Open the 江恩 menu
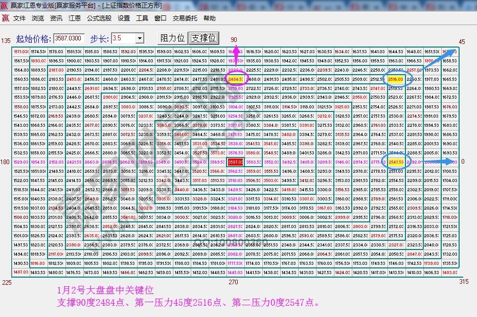The width and height of the screenshot is (477, 317). (x=73, y=18)
